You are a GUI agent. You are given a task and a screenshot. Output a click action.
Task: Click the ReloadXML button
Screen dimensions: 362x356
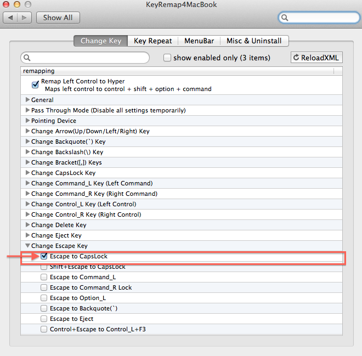pos(316,58)
